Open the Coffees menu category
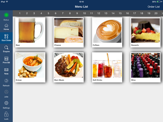 pos(107,32)
